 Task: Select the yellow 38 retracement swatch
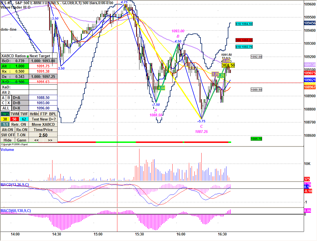[x=5, y=119]
